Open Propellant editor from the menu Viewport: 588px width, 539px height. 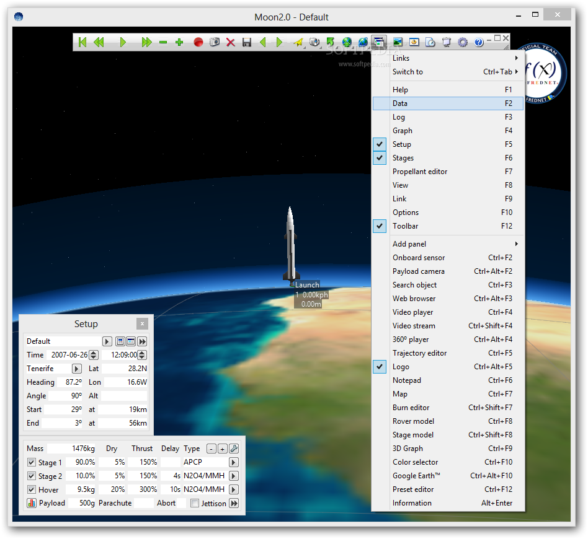(x=448, y=172)
